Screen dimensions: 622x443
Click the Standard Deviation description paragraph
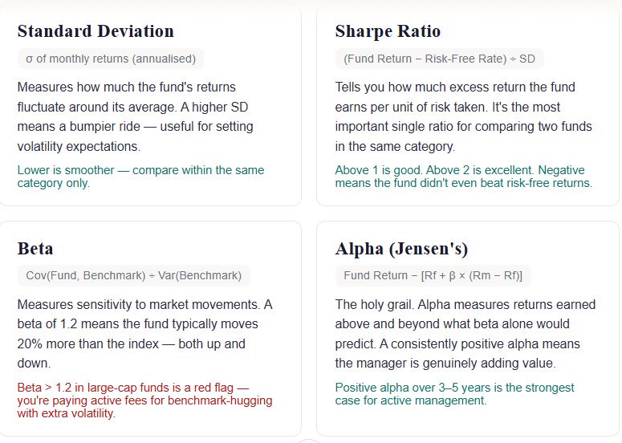click(136, 116)
